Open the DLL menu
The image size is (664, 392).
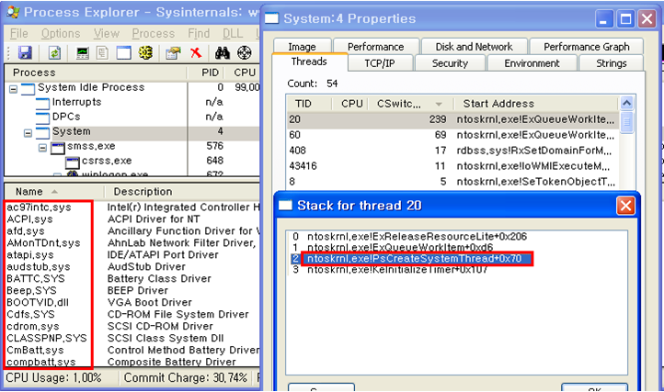click(233, 33)
